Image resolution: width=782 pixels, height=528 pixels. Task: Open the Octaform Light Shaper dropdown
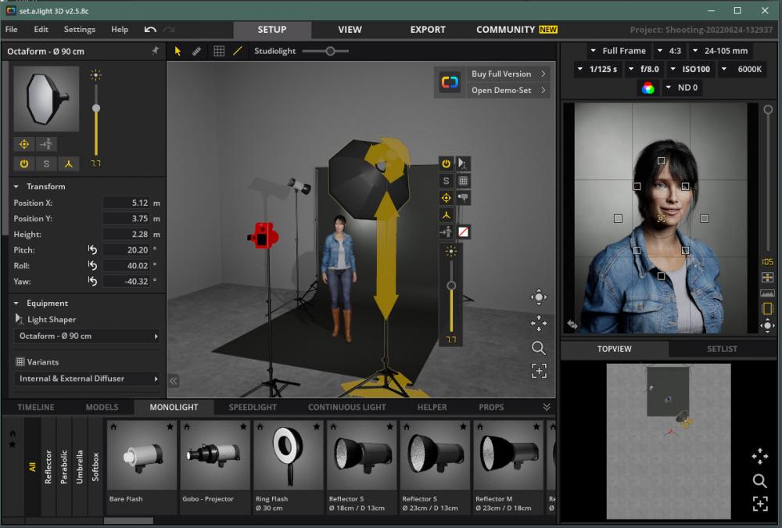point(88,336)
